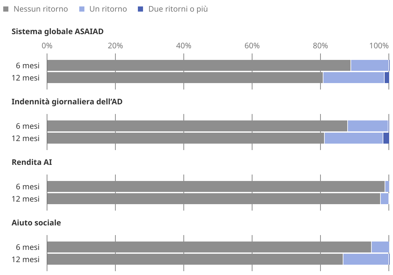Viewport: 393px width, 275px height.
Task: Click light blue 6 mesi segment in Indennità giornaliera
Action: [368, 126]
